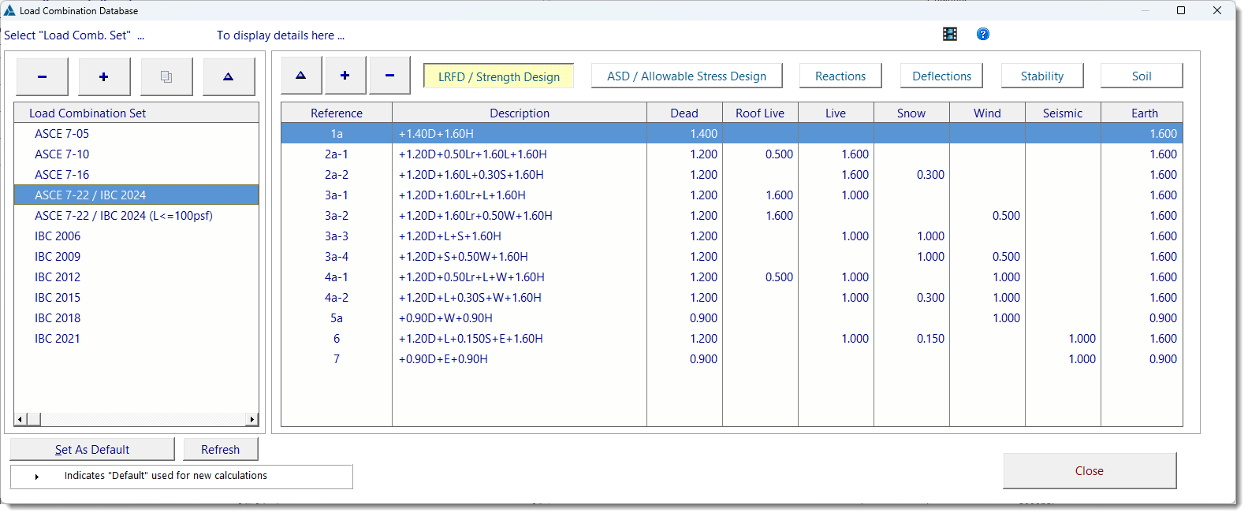1248x516 pixels.
Task: Select ASCE 7-05 in the set list
Action: click(x=136, y=134)
